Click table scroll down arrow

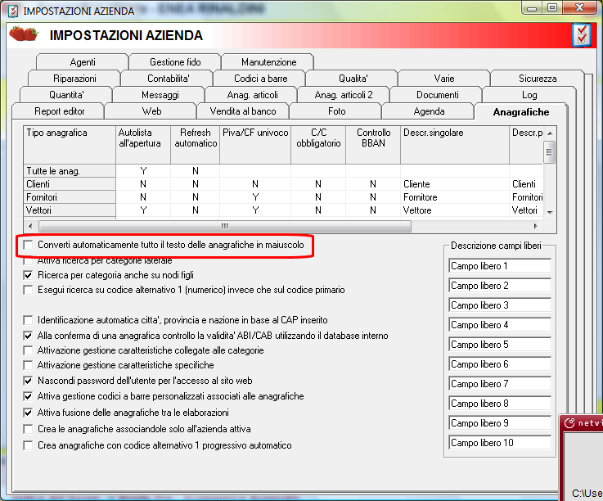pos(550,212)
